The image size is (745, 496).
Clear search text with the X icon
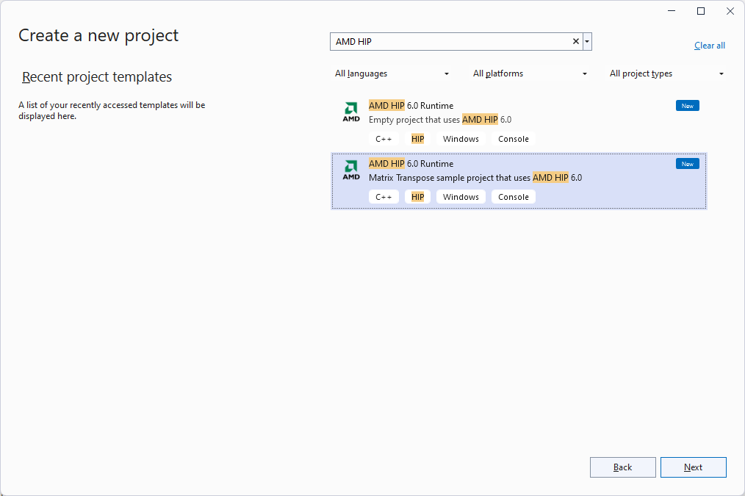[576, 42]
